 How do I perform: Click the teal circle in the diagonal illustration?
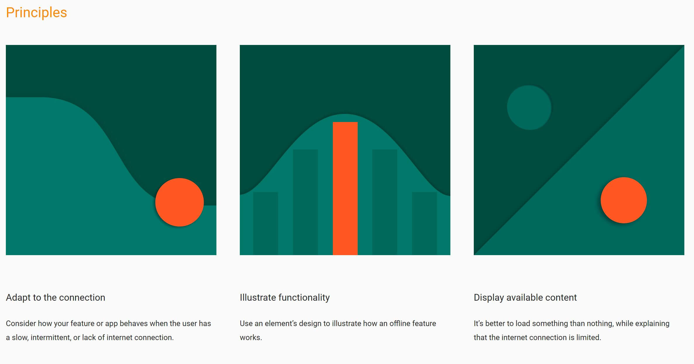coord(529,107)
